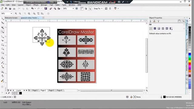Open Transparency tab in Object Properties
This screenshot has height=109, width=194.
coord(158,21)
